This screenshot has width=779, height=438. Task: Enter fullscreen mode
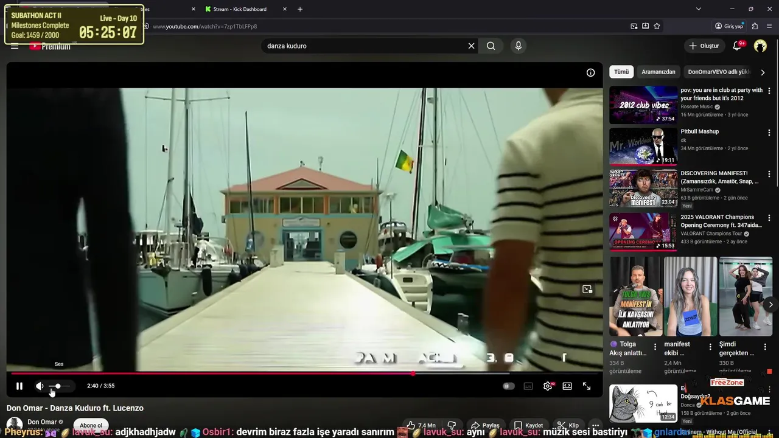[587, 386]
